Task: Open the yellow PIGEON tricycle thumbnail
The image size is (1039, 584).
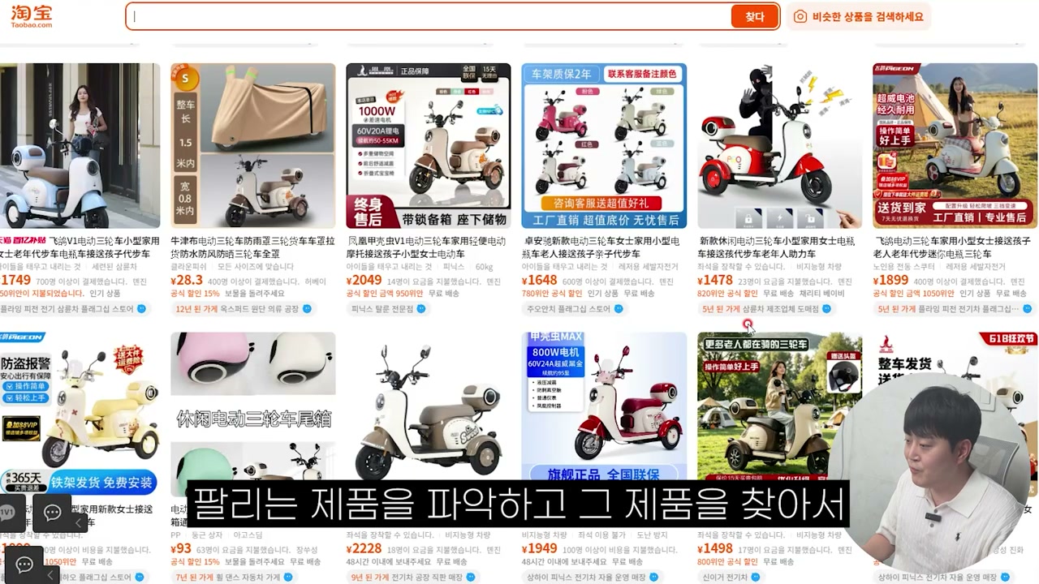Action: click(x=80, y=414)
